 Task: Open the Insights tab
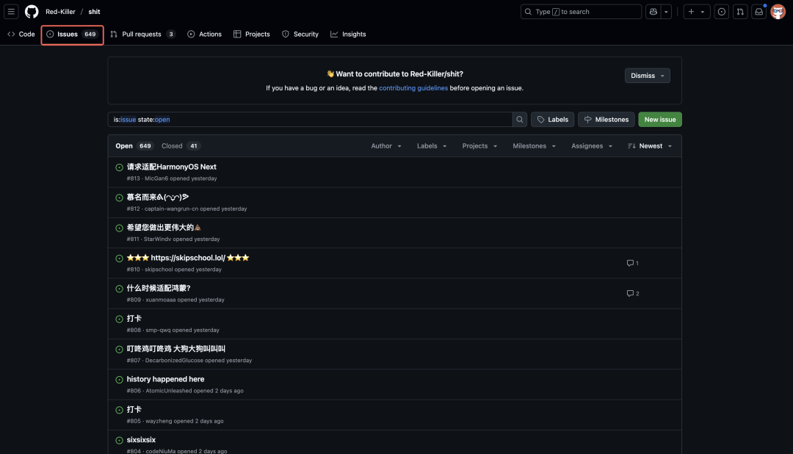coord(348,35)
